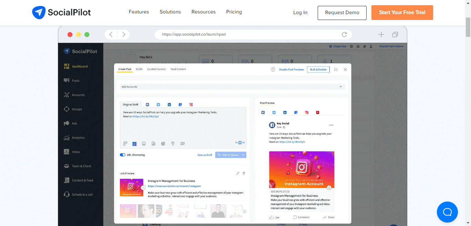Select the LinkedIn tab in the draft editor
The image size is (471, 226).
(170, 104)
